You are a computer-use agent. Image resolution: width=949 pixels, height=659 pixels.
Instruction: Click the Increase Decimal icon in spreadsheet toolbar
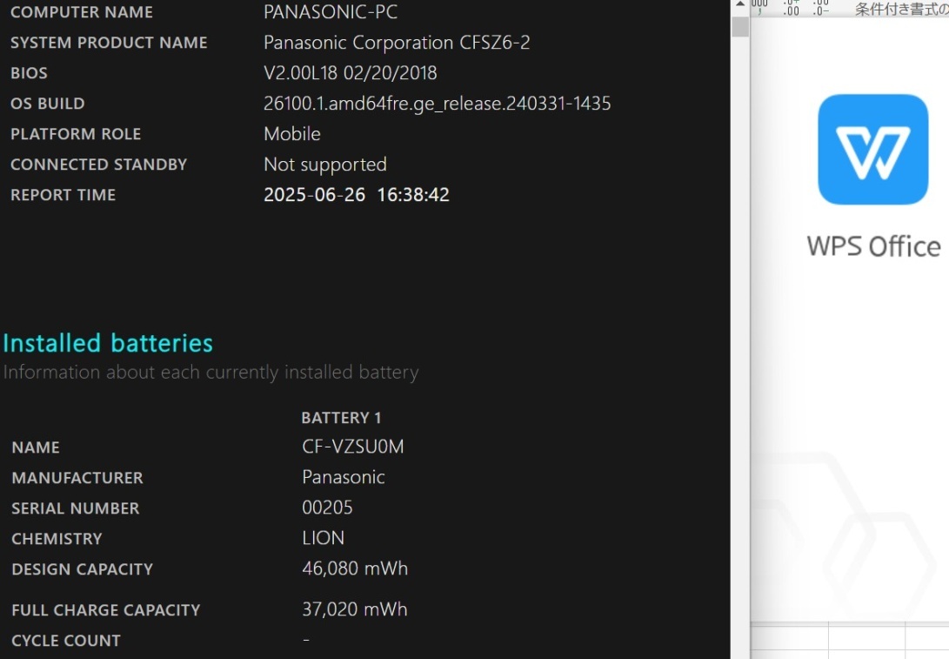(x=791, y=7)
